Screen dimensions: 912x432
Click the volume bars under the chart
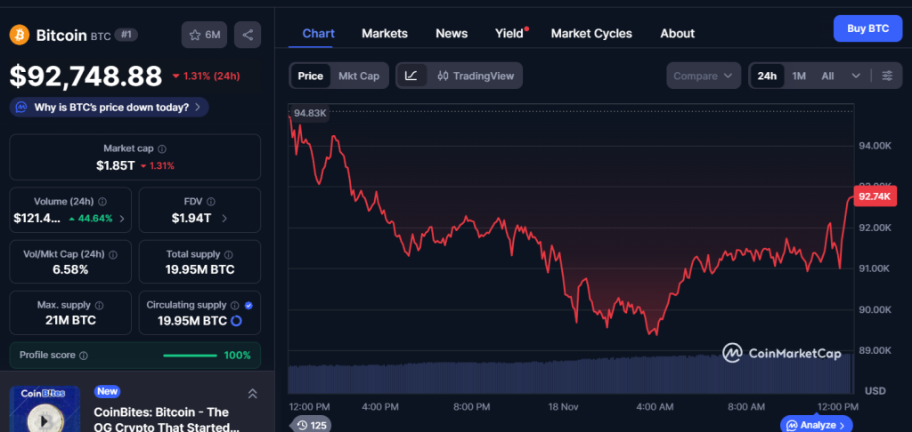click(x=571, y=375)
